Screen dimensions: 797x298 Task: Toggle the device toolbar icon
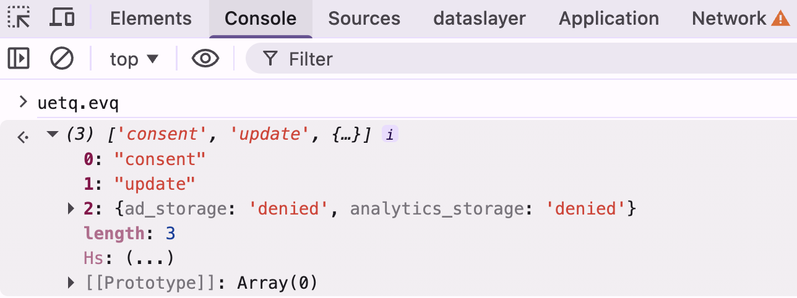click(62, 18)
